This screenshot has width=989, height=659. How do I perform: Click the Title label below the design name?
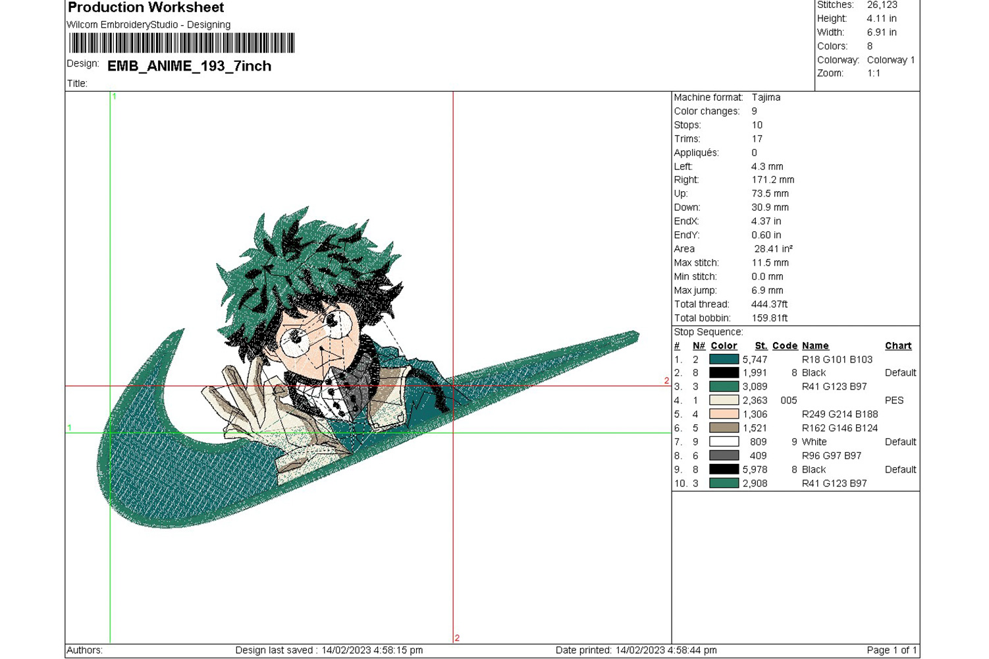click(77, 84)
